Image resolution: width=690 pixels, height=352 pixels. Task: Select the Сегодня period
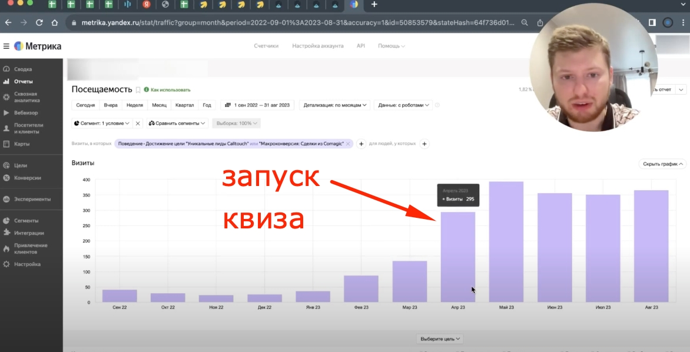click(85, 105)
